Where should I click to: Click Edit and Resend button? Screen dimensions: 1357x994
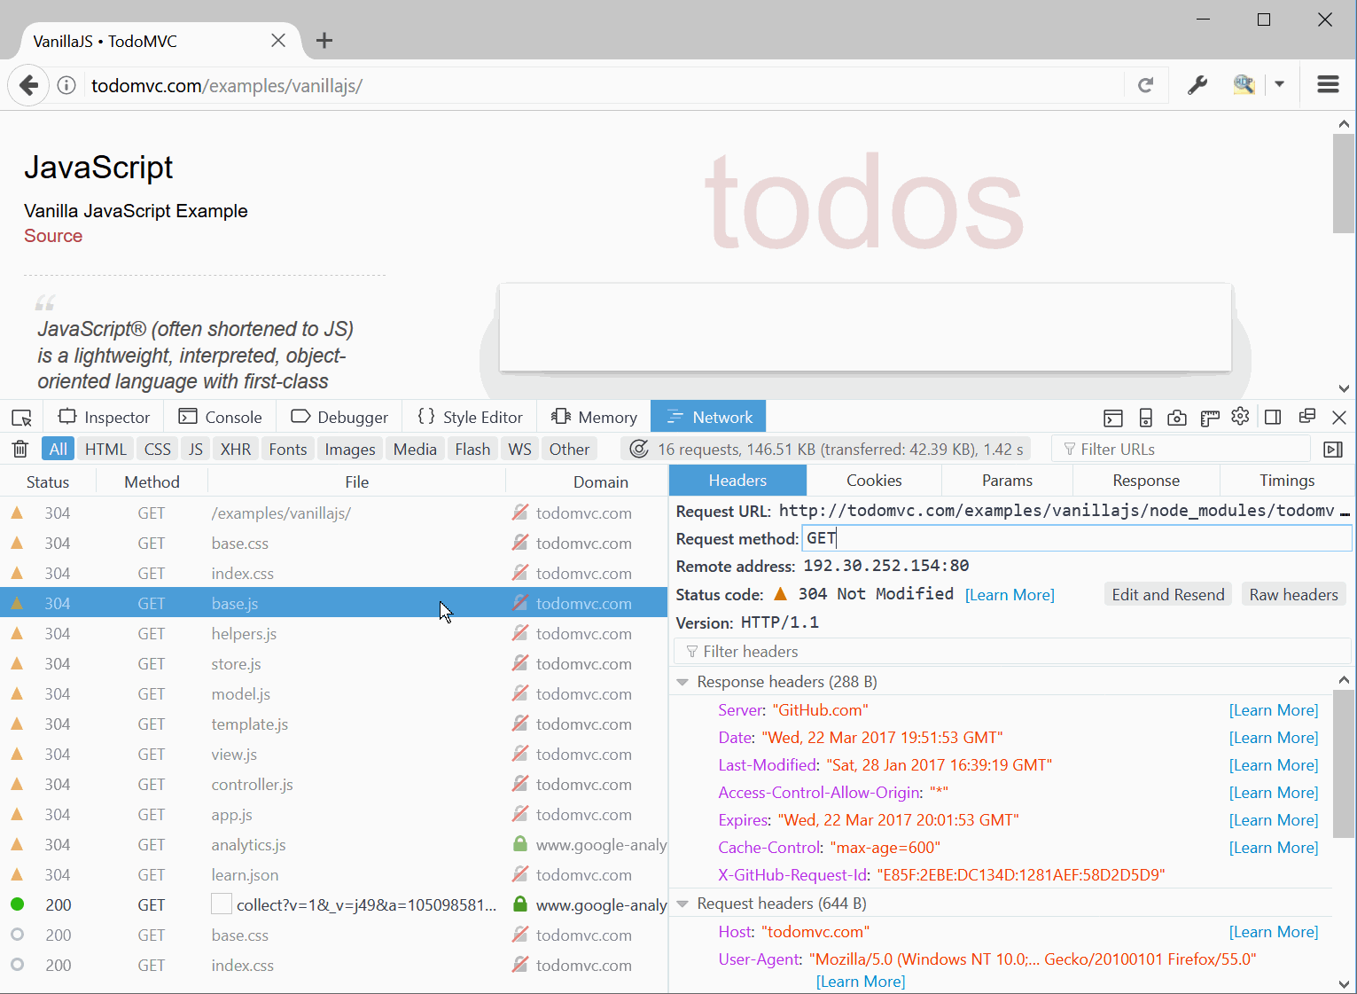(1168, 595)
